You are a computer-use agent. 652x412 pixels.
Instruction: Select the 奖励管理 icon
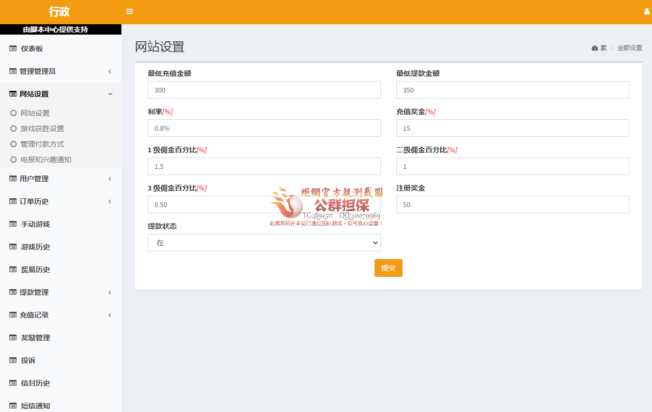(12, 337)
